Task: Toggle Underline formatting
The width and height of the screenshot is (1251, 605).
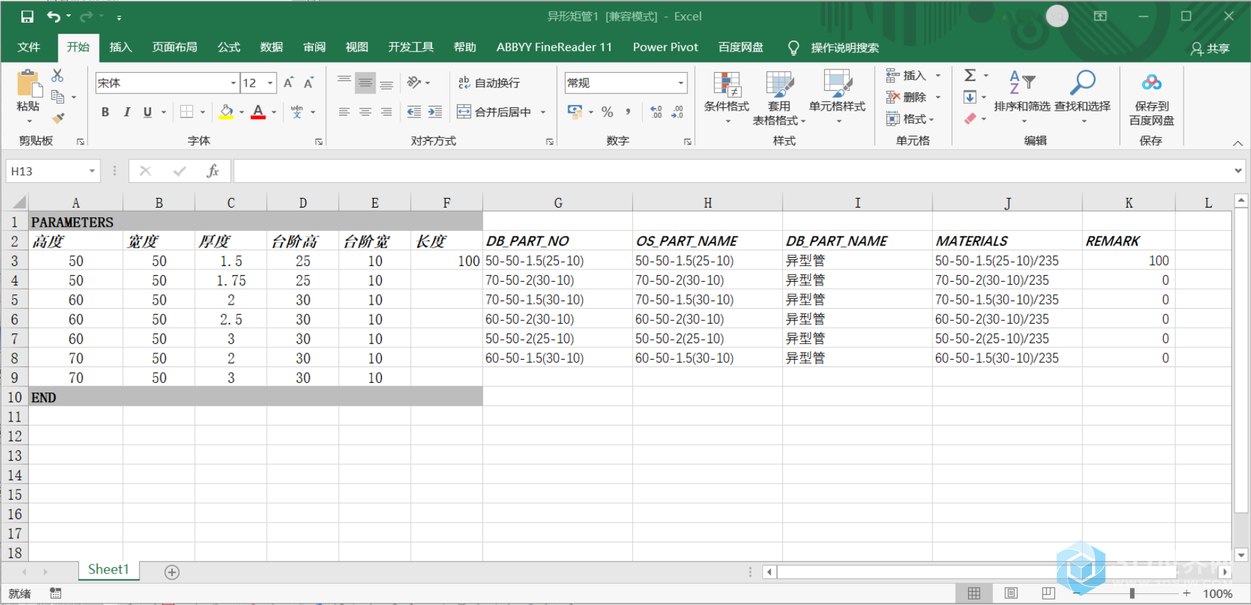Action: coord(147,112)
